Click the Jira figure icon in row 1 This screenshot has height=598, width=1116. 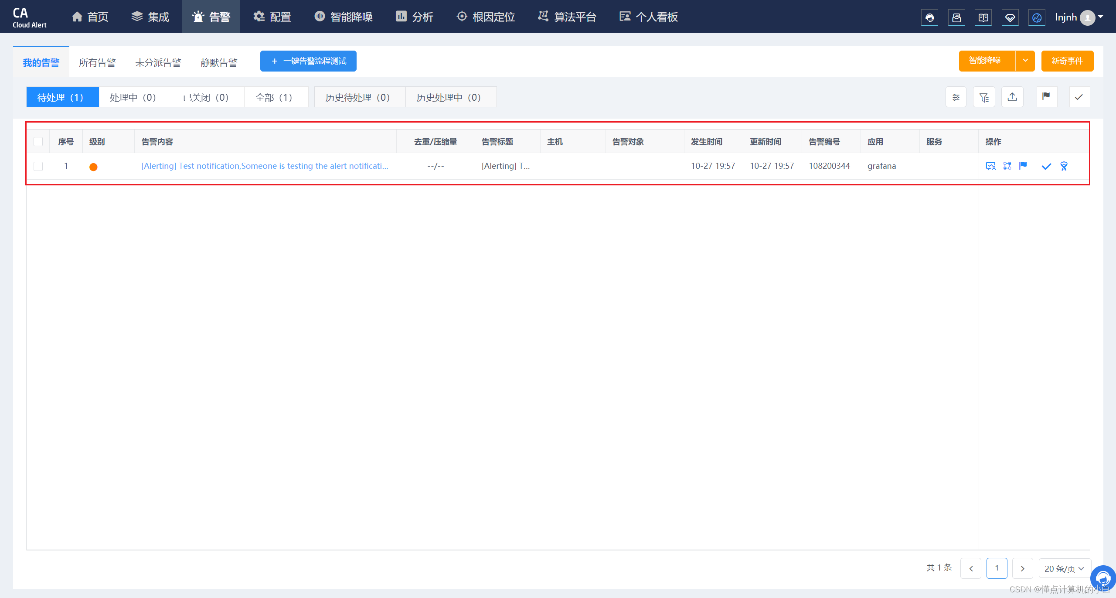tap(1064, 166)
